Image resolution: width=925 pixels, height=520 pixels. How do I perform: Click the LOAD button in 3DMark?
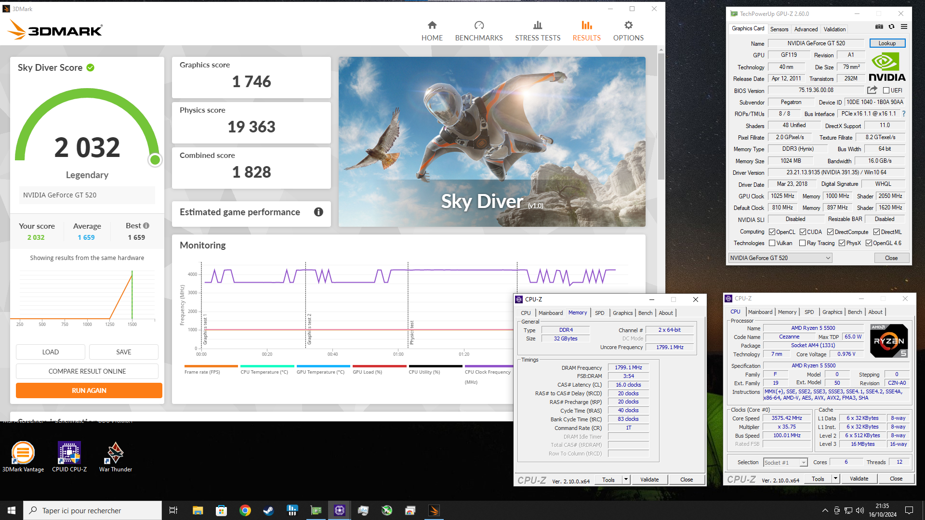point(51,352)
